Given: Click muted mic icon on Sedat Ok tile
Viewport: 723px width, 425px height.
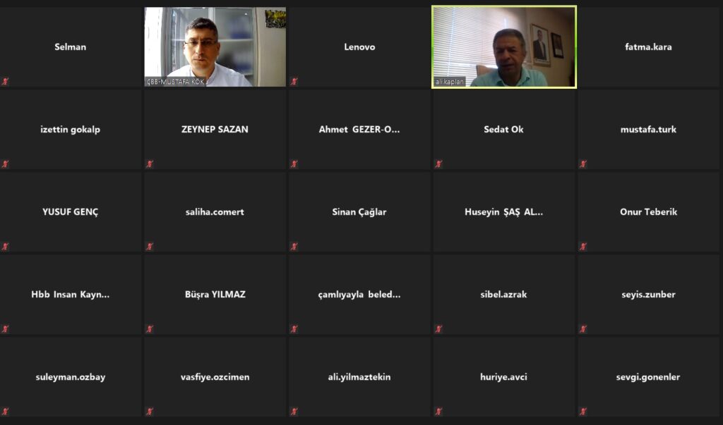Looking at the screenshot, I should (438, 164).
